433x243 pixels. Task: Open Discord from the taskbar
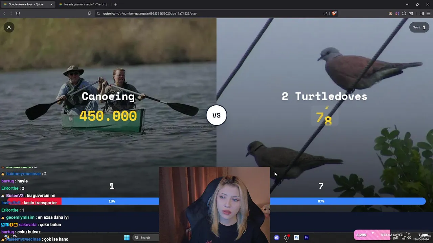pyautogui.click(x=277, y=238)
